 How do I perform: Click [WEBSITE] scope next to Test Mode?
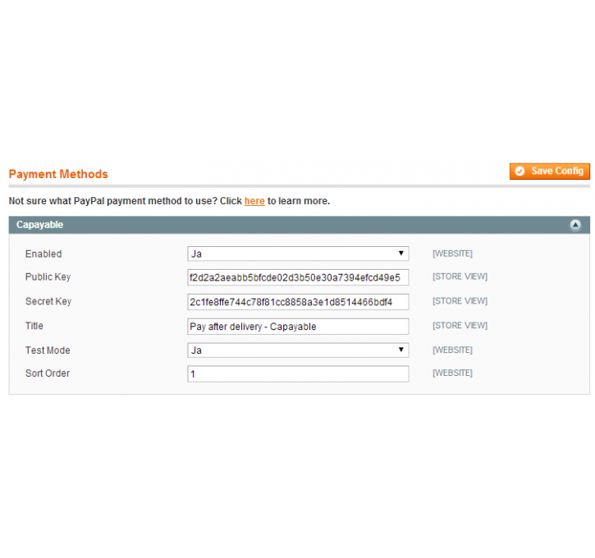click(x=452, y=350)
